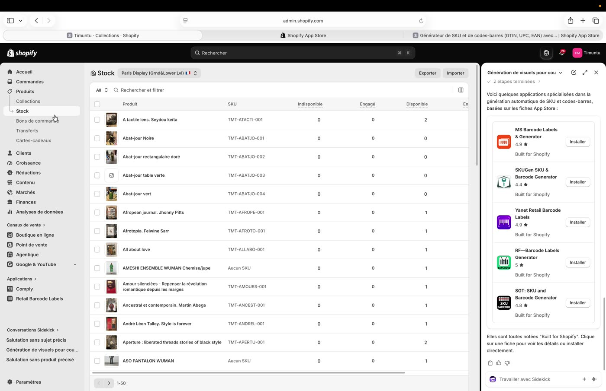Expand the Sidekick panel to full size

pos(585,73)
